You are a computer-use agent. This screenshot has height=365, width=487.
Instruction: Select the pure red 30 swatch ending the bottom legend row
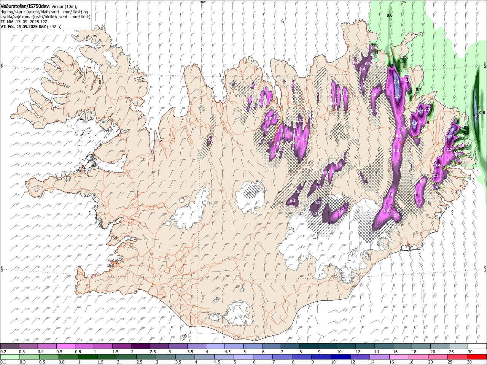(x=477, y=357)
